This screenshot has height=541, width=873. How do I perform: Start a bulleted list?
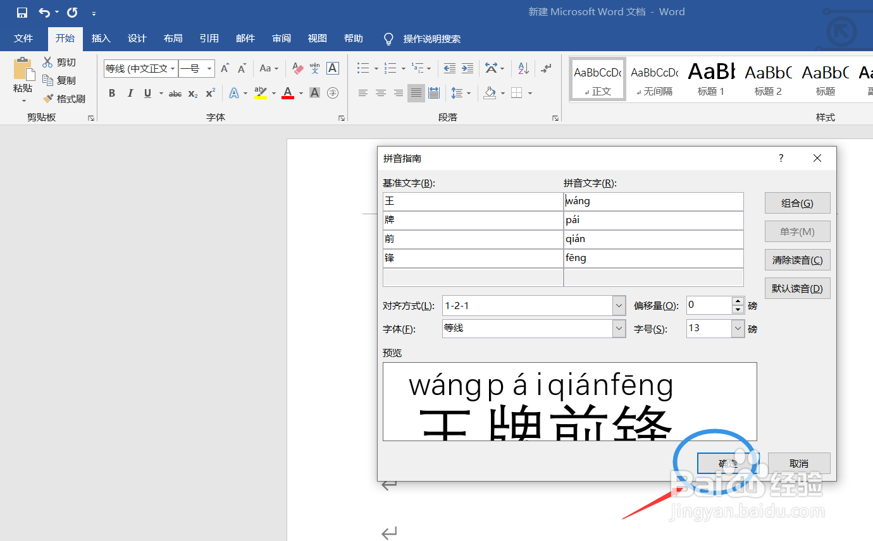pyautogui.click(x=363, y=68)
